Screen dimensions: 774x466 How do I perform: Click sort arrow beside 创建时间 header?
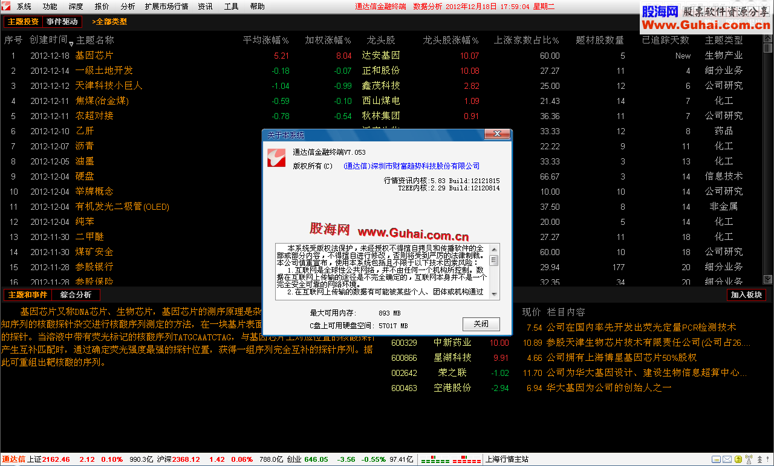[x=71, y=44]
